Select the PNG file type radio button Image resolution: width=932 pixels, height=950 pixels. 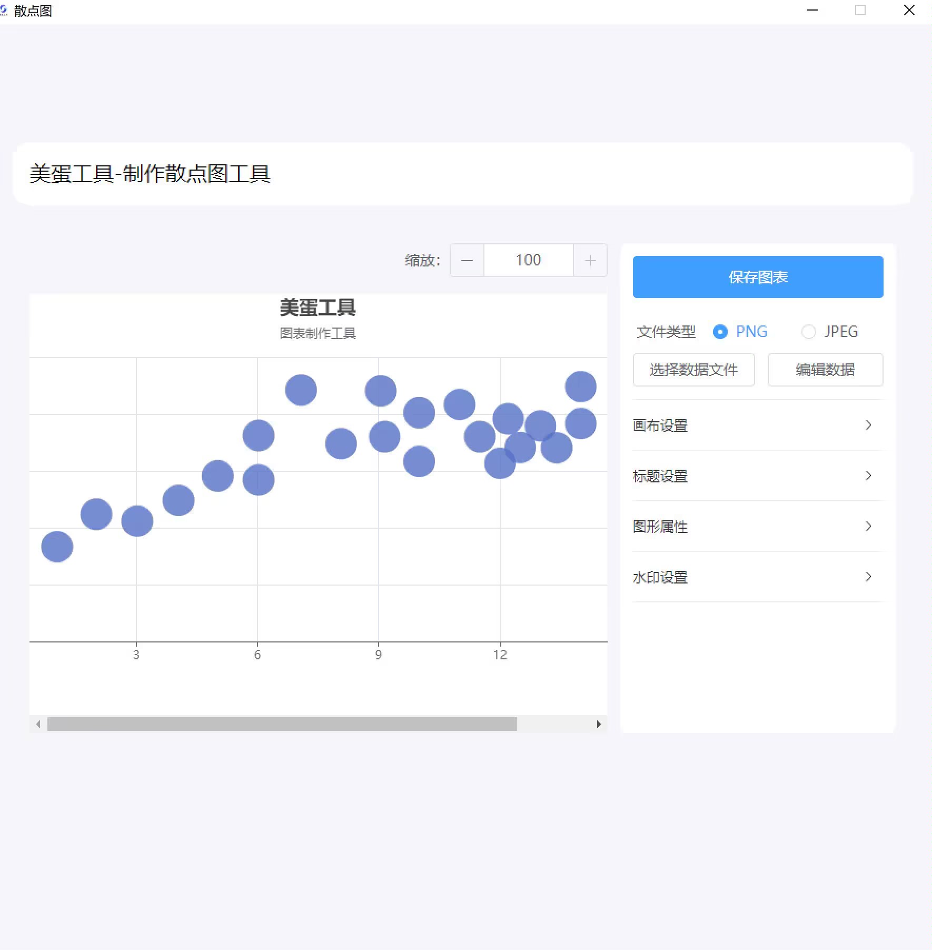pyautogui.click(x=720, y=332)
